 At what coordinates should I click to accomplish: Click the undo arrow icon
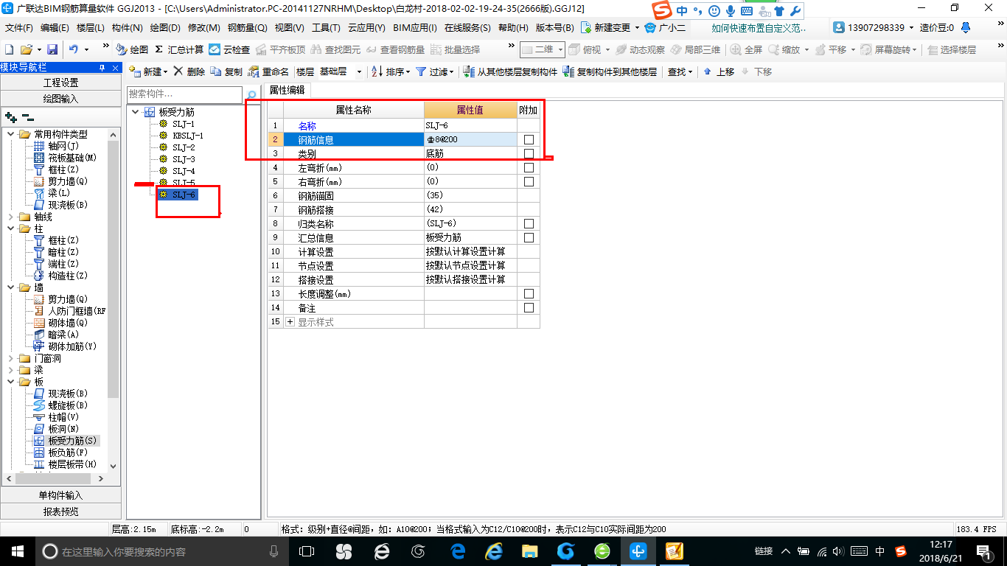coord(74,49)
